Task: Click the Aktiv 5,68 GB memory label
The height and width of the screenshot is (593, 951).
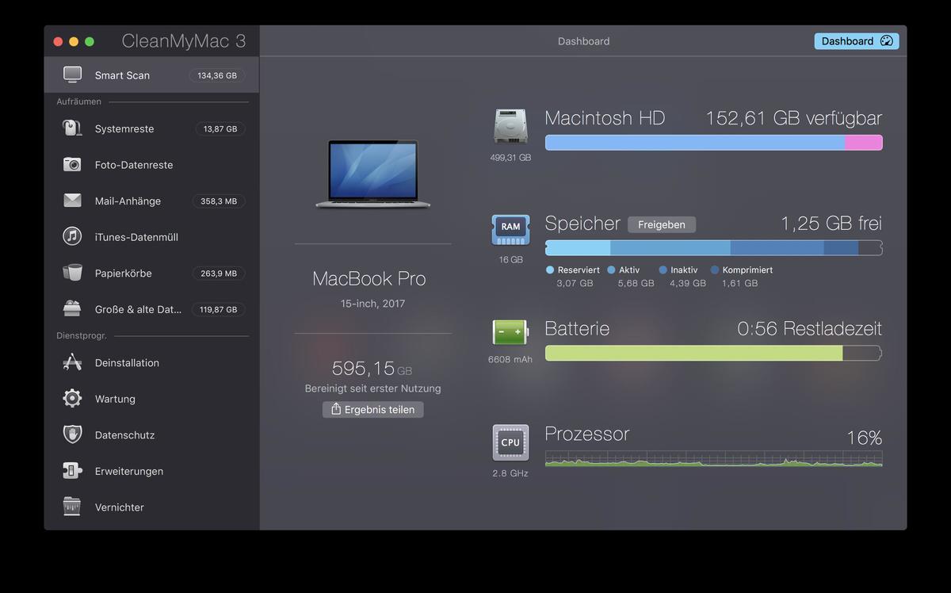Action: tap(631, 276)
